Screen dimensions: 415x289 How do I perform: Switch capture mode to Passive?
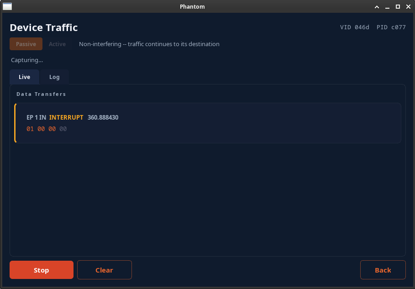26,44
